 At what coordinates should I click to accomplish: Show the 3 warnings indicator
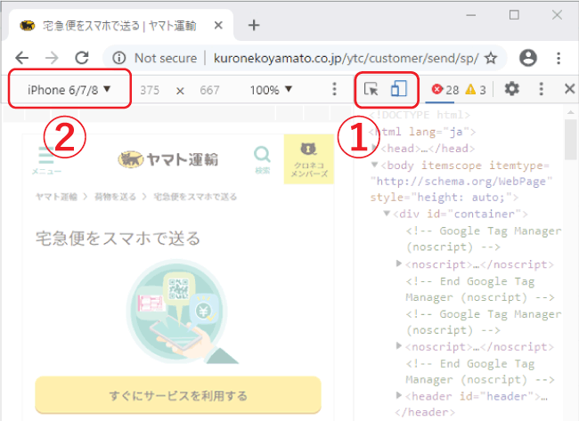pos(476,90)
